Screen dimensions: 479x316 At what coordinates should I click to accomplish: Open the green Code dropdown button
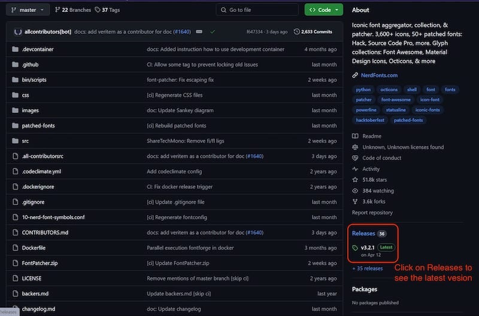point(323,10)
